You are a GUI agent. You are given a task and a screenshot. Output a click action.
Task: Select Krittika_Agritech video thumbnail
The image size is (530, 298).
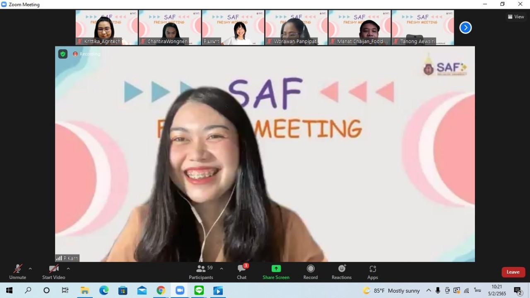click(106, 27)
